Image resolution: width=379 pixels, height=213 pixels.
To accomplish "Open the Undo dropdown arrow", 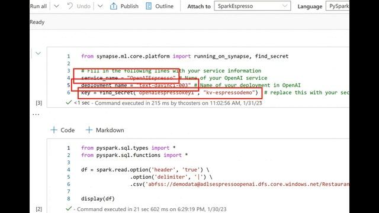I will pyautogui.click(x=100, y=6).
